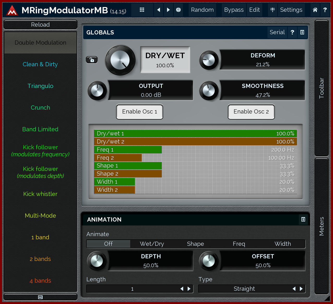The height and width of the screenshot is (304, 333).
Task: Select the Kick whistler preset
Action: [40, 194]
